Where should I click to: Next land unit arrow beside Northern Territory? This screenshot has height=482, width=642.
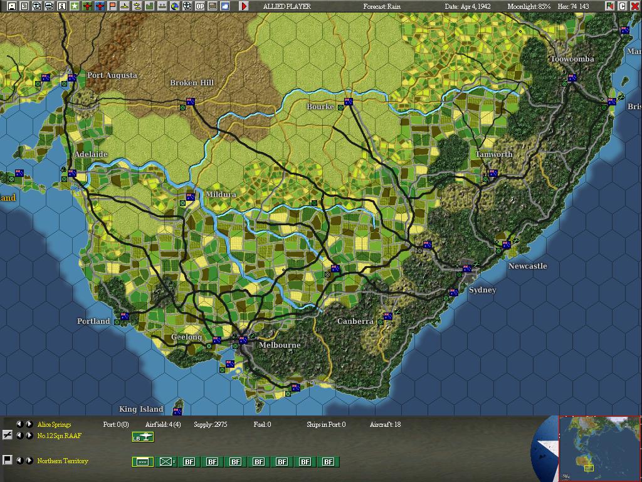click(29, 461)
